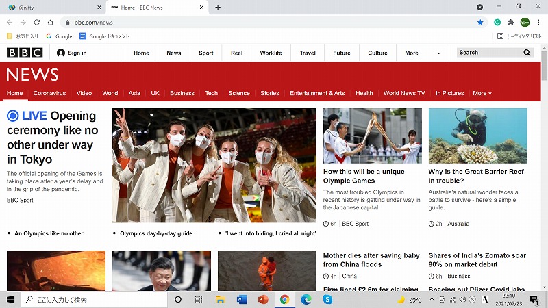
Task: Open 'Why is the Great Barrier Reef in trouble?'
Action: pyautogui.click(x=476, y=177)
